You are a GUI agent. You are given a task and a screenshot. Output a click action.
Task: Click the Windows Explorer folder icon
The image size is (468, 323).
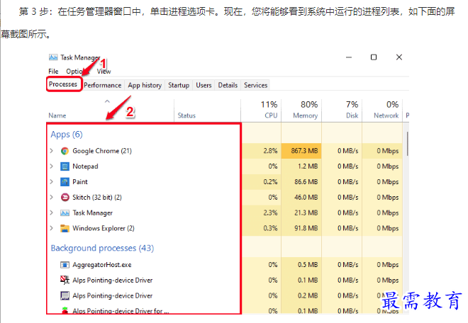[x=65, y=229]
